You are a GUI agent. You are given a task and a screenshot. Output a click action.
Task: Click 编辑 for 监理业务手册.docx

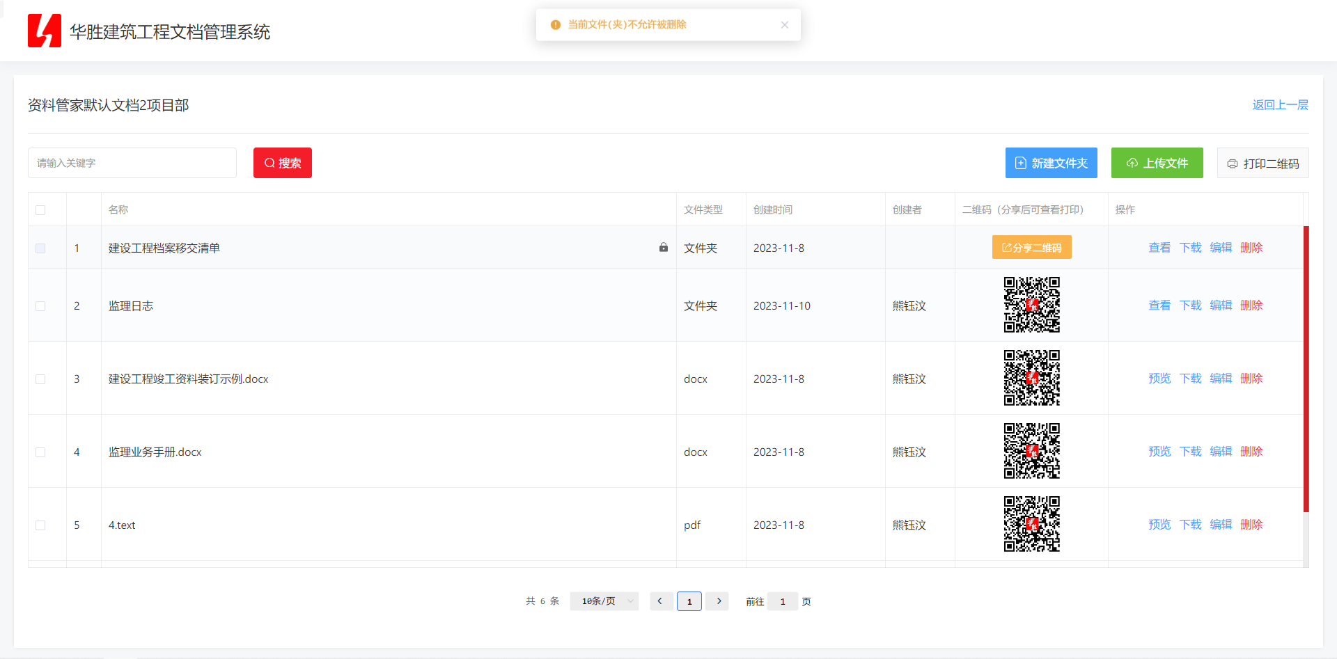coord(1221,451)
